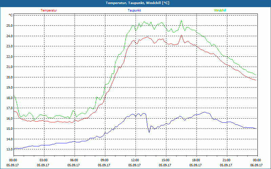Click the 21:00 time axis label
The image size is (271, 169).
pyautogui.click(x=227, y=160)
